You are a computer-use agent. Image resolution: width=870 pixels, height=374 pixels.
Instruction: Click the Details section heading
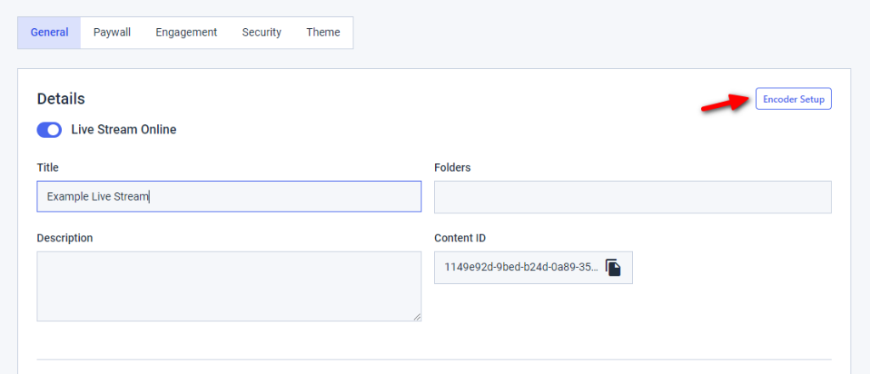[61, 99]
